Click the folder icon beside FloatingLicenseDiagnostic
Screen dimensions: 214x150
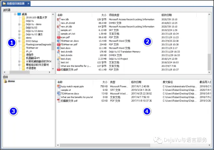23,44
